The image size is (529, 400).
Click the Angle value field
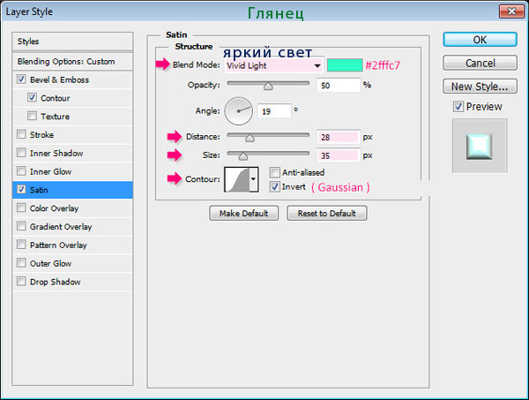coord(274,111)
